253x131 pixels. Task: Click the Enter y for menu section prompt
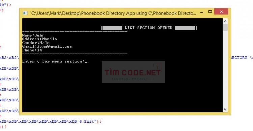[x=53, y=61]
